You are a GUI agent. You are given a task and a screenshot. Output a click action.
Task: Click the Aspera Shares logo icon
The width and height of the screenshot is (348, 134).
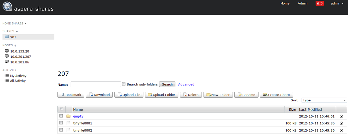tap(6, 7)
